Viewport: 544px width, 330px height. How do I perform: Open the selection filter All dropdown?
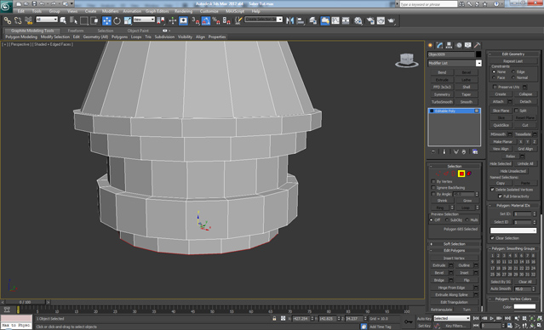point(47,20)
